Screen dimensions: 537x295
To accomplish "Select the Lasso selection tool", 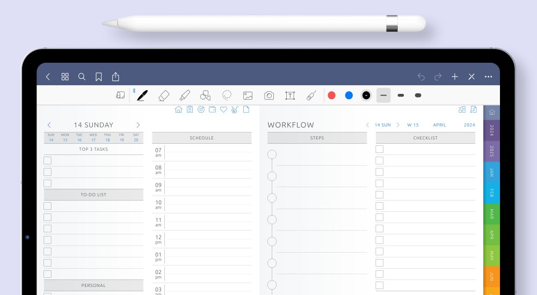I will pos(227,95).
